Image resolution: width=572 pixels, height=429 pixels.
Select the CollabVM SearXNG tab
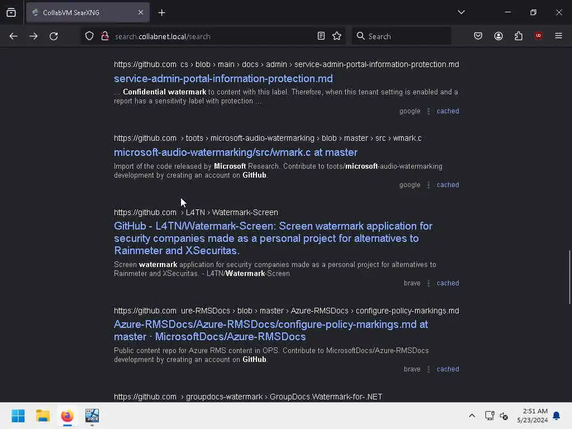pyautogui.click(x=88, y=13)
